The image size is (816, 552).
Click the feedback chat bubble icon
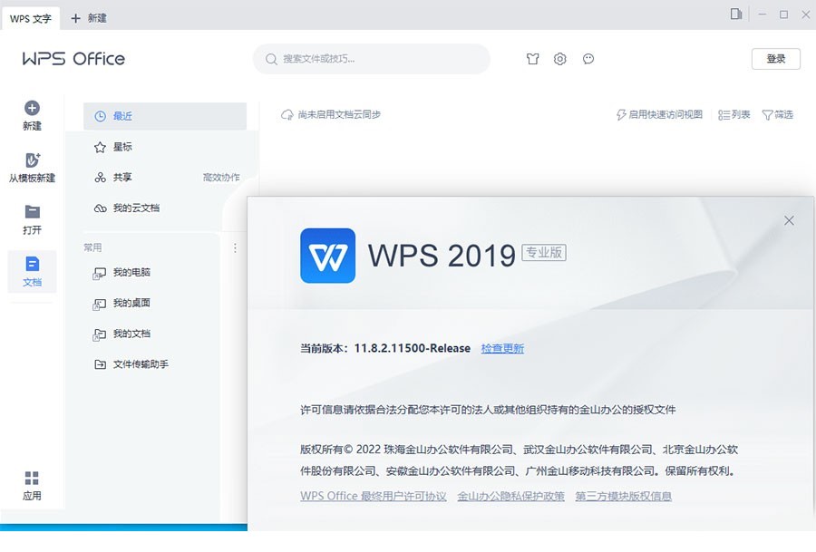pyautogui.click(x=588, y=59)
